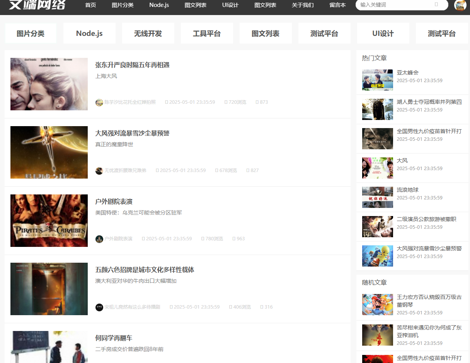
Task: Click the Pirates des Caraïbes article thumbnail
Action: click(x=49, y=221)
